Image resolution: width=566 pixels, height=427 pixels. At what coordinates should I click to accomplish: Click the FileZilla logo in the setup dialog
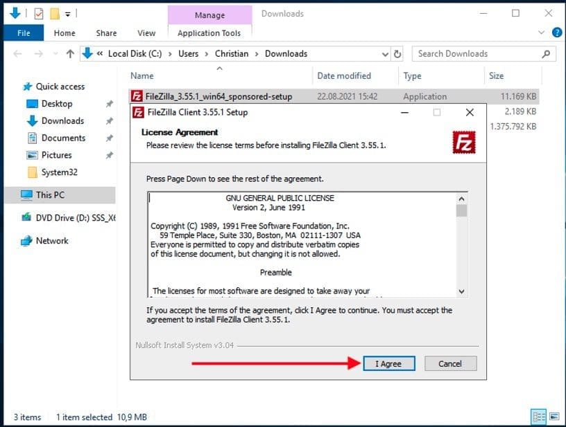(463, 143)
